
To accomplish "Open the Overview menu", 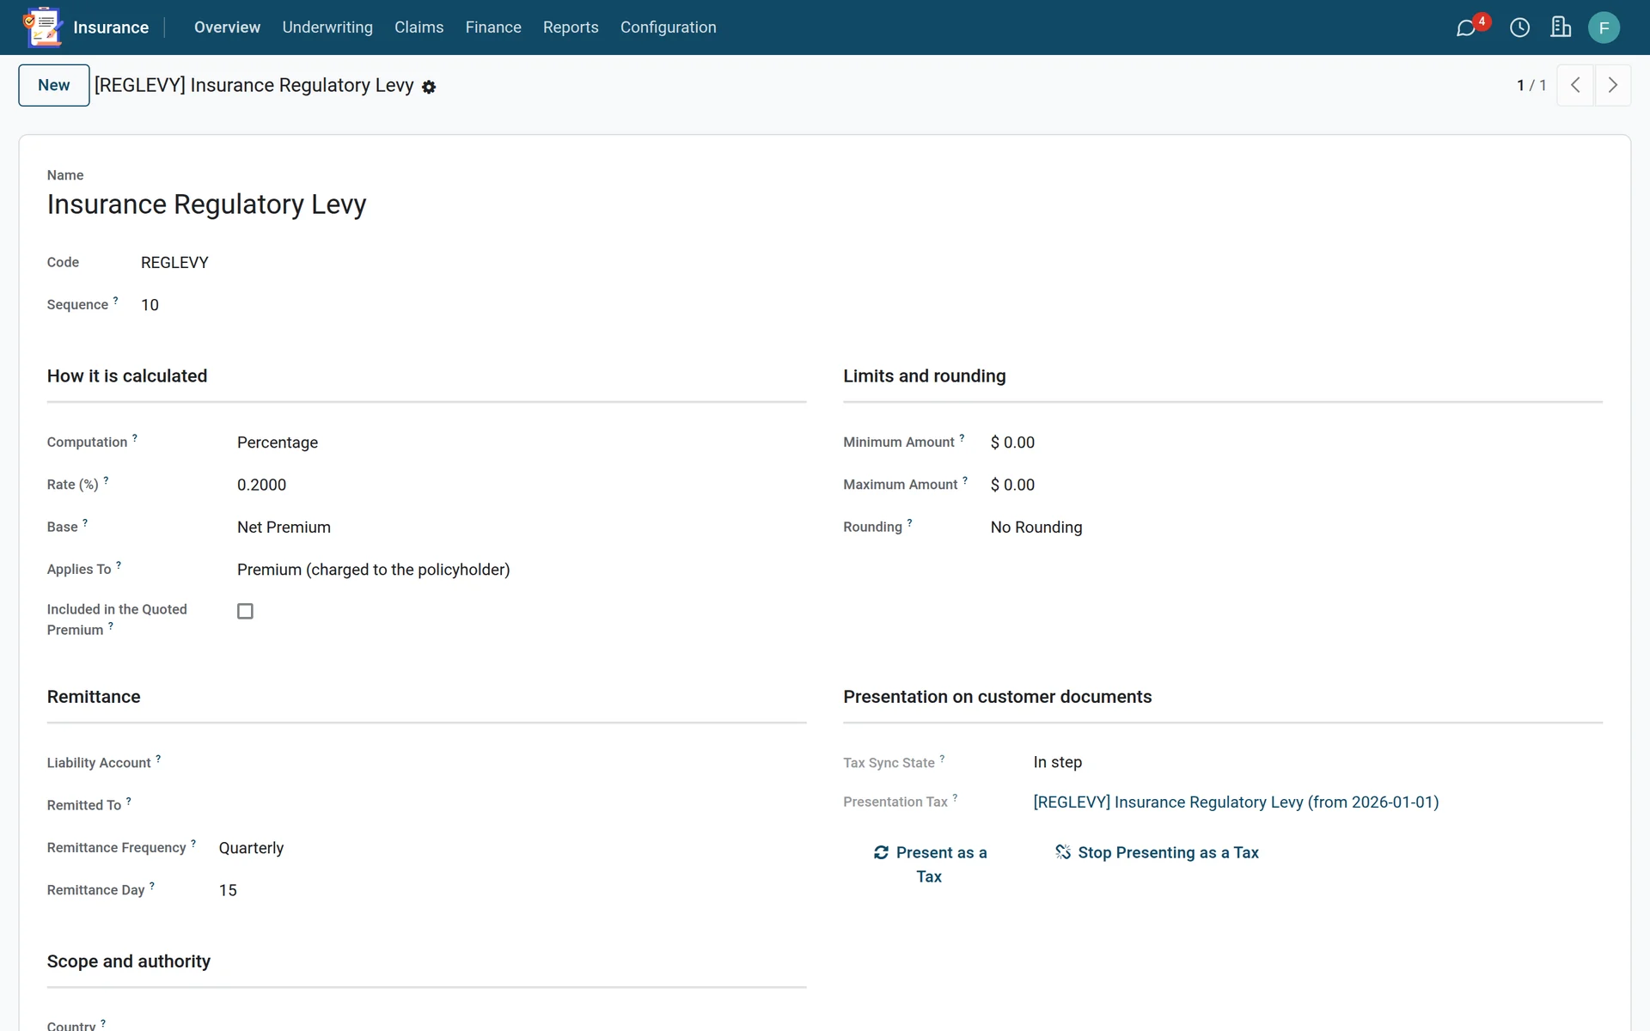I will click(x=227, y=27).
